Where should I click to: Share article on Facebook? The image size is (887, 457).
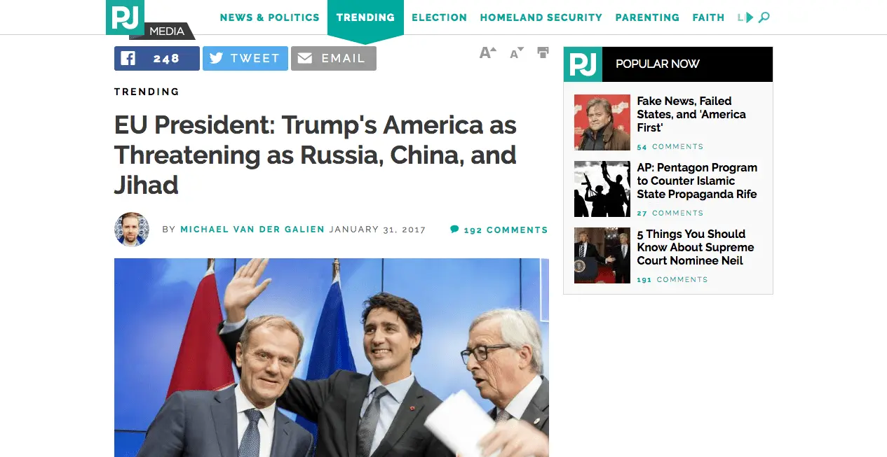[x=157, y=59]
